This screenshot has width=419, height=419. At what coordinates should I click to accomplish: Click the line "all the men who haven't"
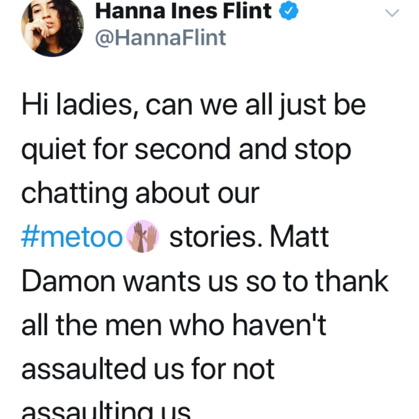click(174, 324)
